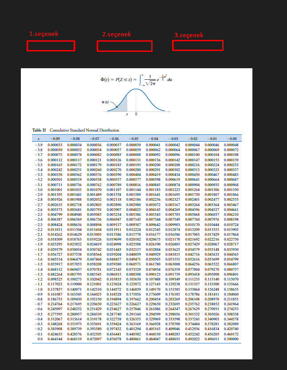Image resolution: width=287 pixels, height=370 pixels.
Task: Click the empty box under 3.seçenek
Action: pos(198,46)
